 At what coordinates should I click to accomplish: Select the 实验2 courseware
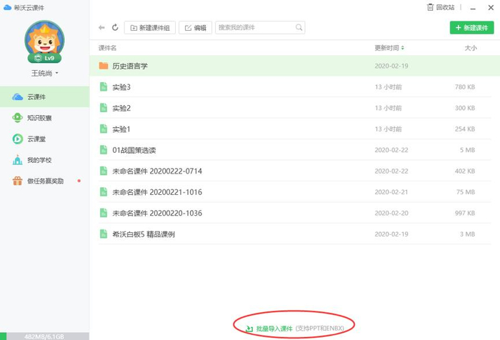294,108
